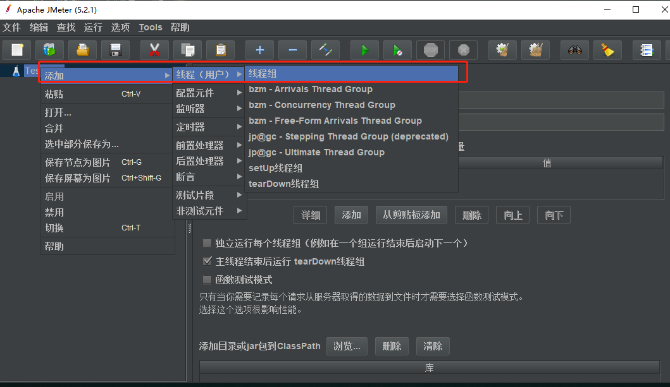Click the Collapse all minus icon
670x387 pixels.
tap(293, 50)
